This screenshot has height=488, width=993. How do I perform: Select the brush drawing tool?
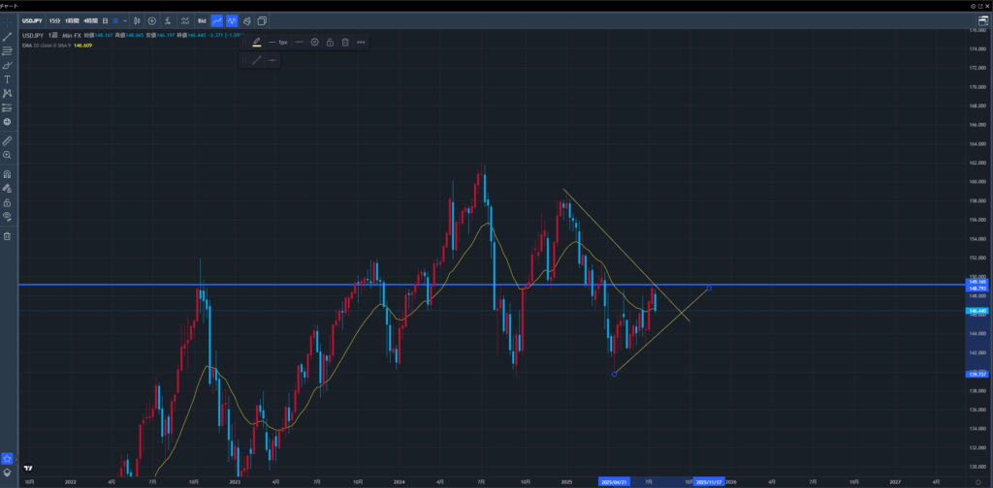pyautogui.click(x=8, y=65)
